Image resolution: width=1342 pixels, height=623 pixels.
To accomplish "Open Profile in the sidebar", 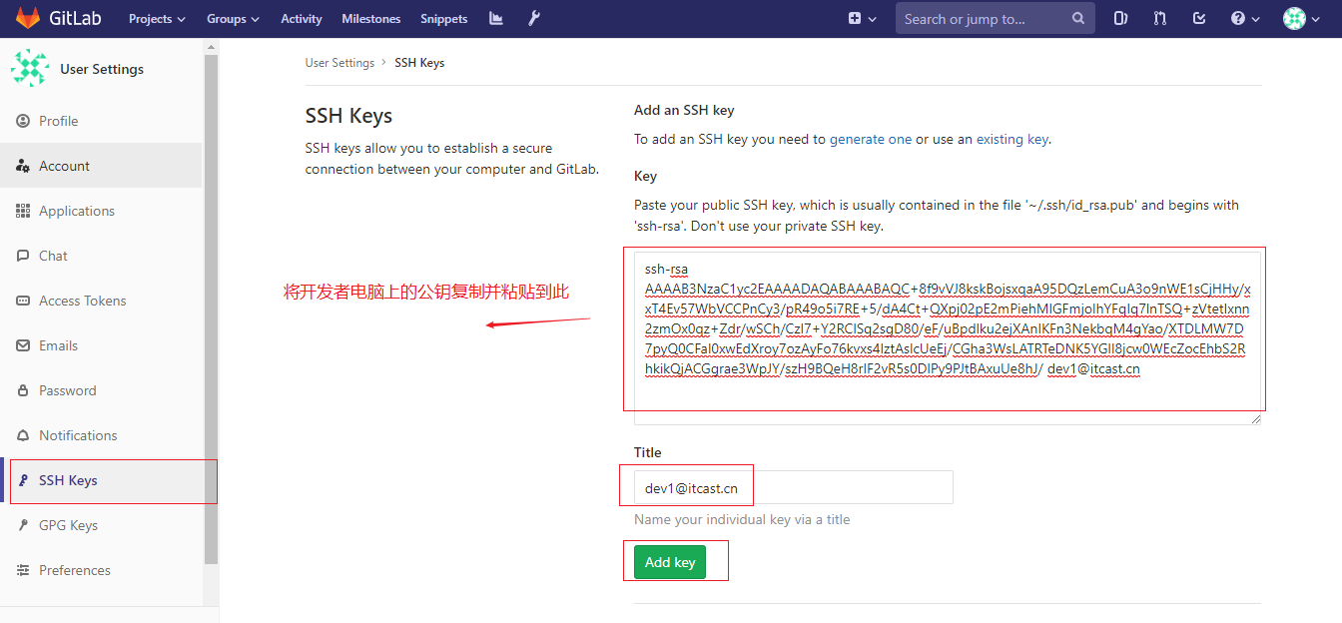I will pyautogui.click(x=101, y=121).
